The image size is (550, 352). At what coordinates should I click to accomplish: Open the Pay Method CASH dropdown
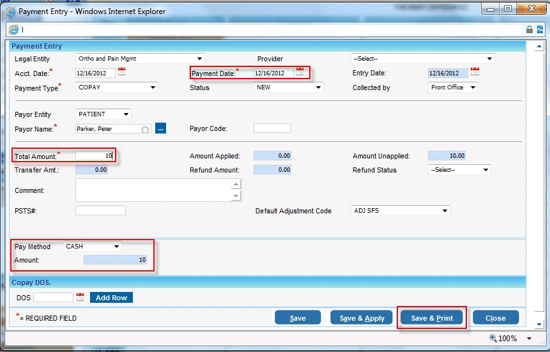(116, 247)
